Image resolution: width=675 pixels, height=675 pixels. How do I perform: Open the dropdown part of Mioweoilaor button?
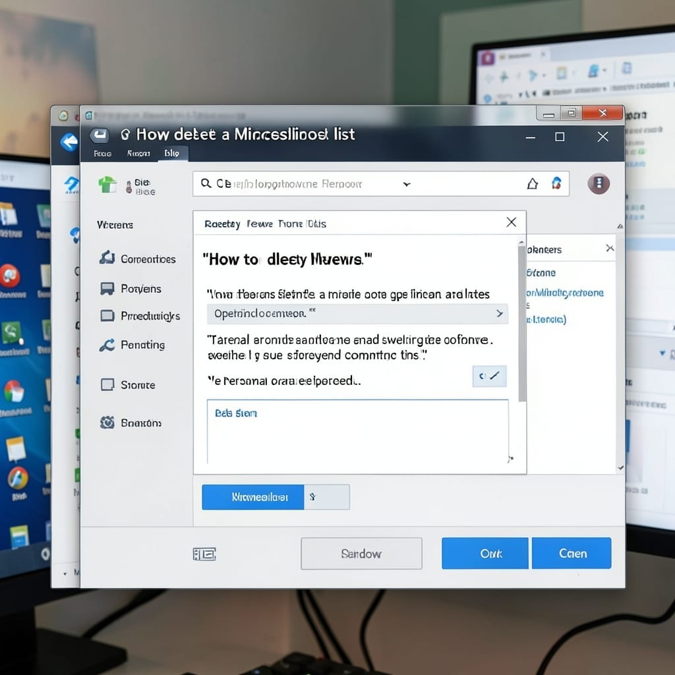point(327,497)
